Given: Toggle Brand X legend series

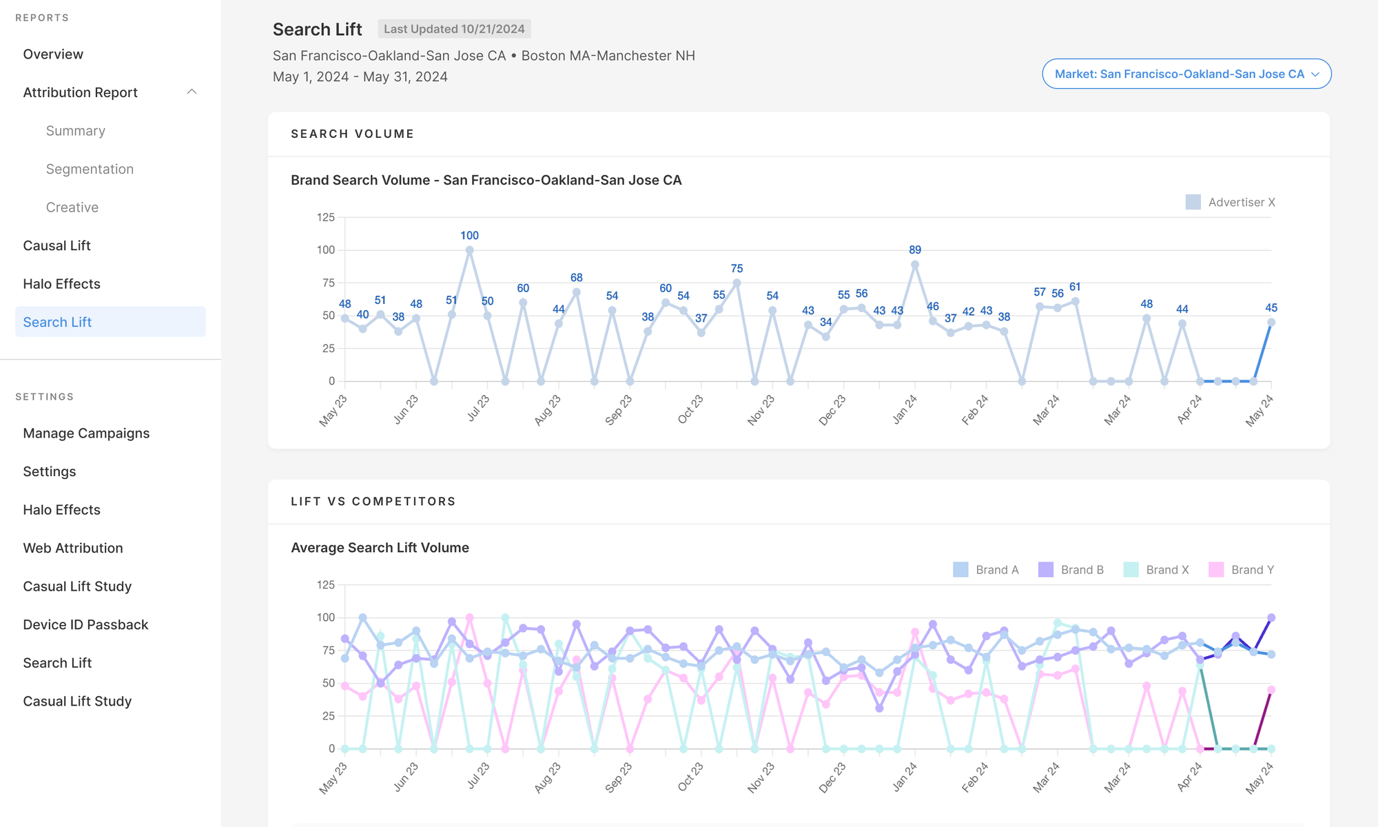Looking at the screenshot, I should (x=1156, y=570).
